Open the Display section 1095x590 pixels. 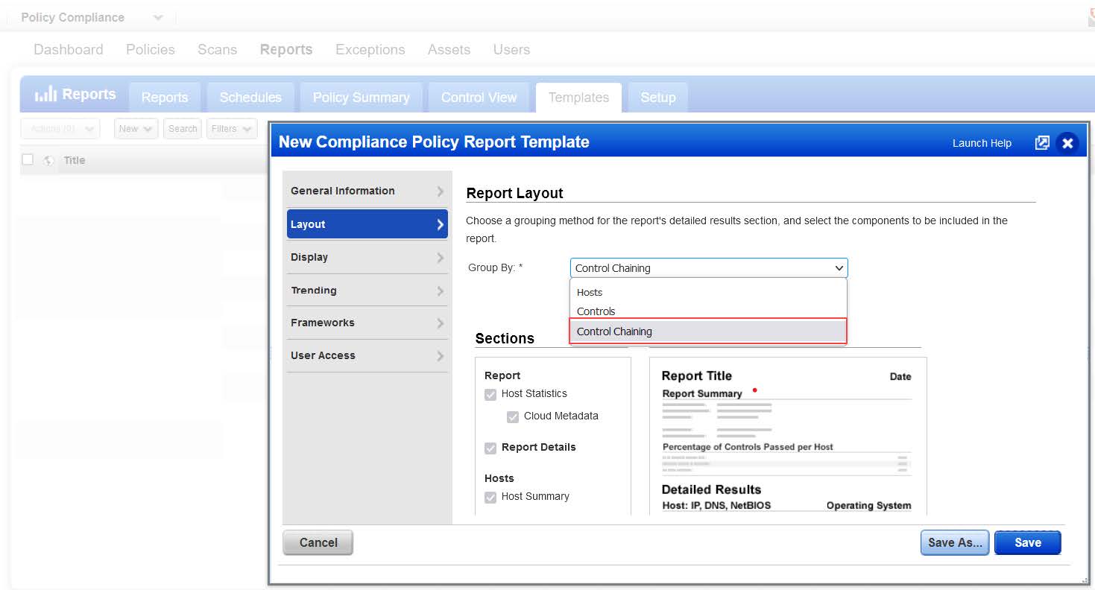click(367, 257)
